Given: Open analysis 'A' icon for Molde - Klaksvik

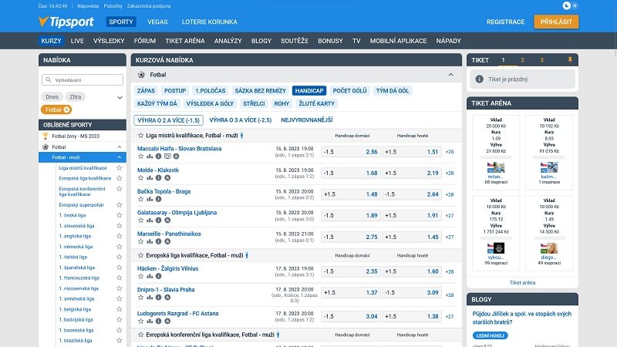Looking at the screenshot, I should pyautogui.click(x=167, y=178).
